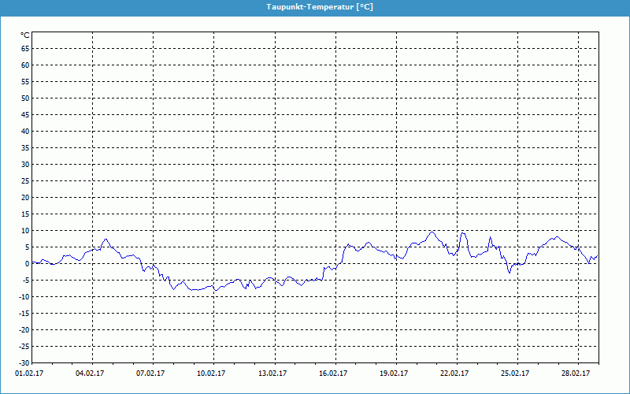The image size is (630, 394).
Task: Click the 28.02.17 date label
Action: tap(576, 374)
